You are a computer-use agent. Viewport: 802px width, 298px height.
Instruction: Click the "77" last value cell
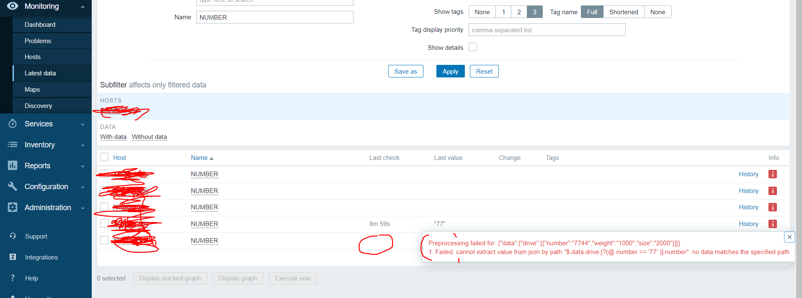(x=440, y=224)
